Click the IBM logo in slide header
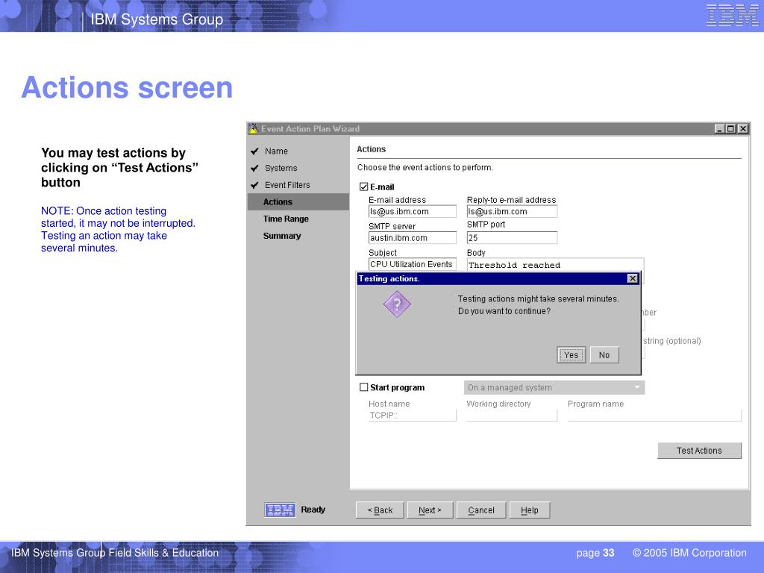764x573 pixels. 732,15
